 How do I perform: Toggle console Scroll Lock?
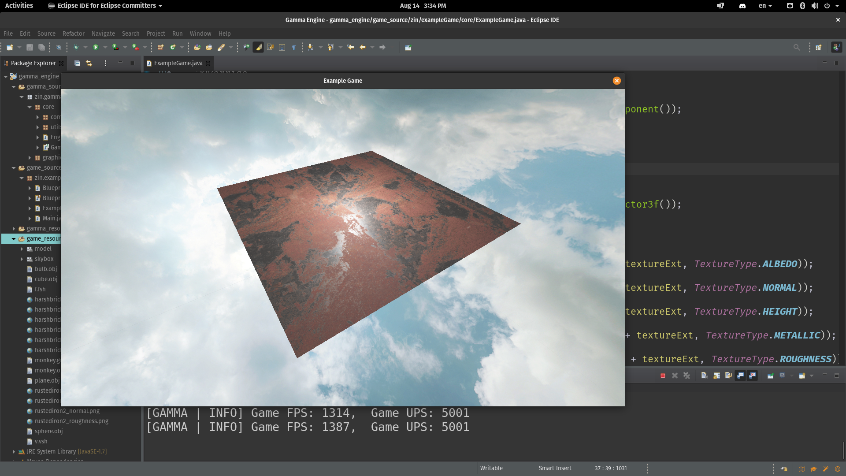(x=716, y=376)
